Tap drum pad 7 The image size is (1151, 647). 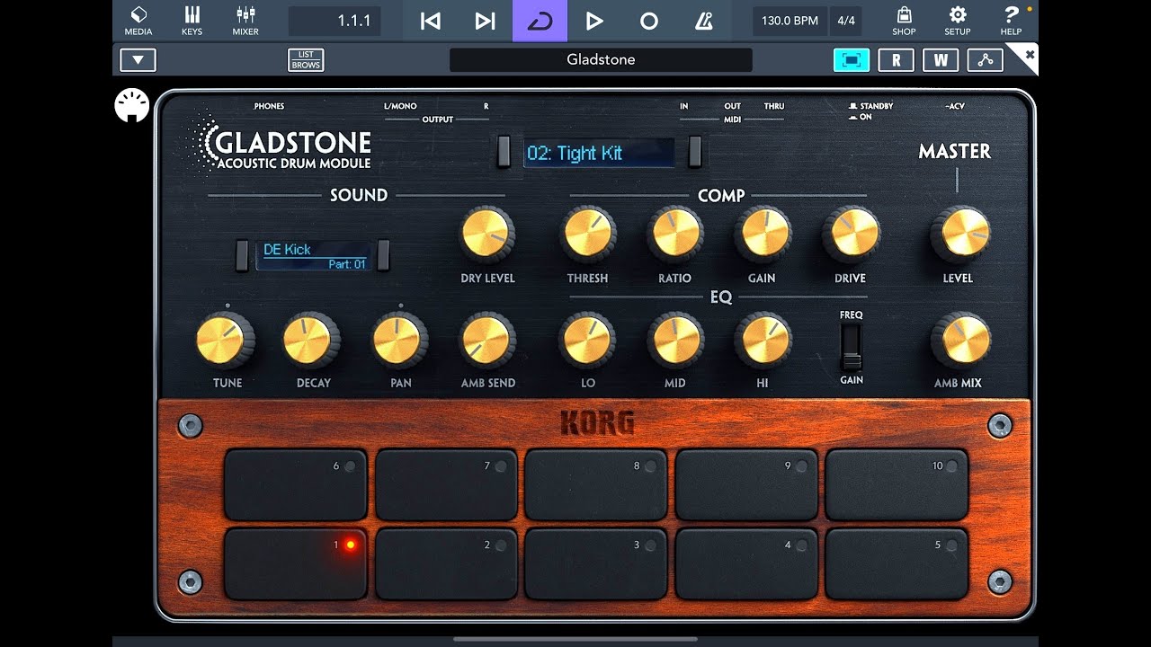pos(446,484)
